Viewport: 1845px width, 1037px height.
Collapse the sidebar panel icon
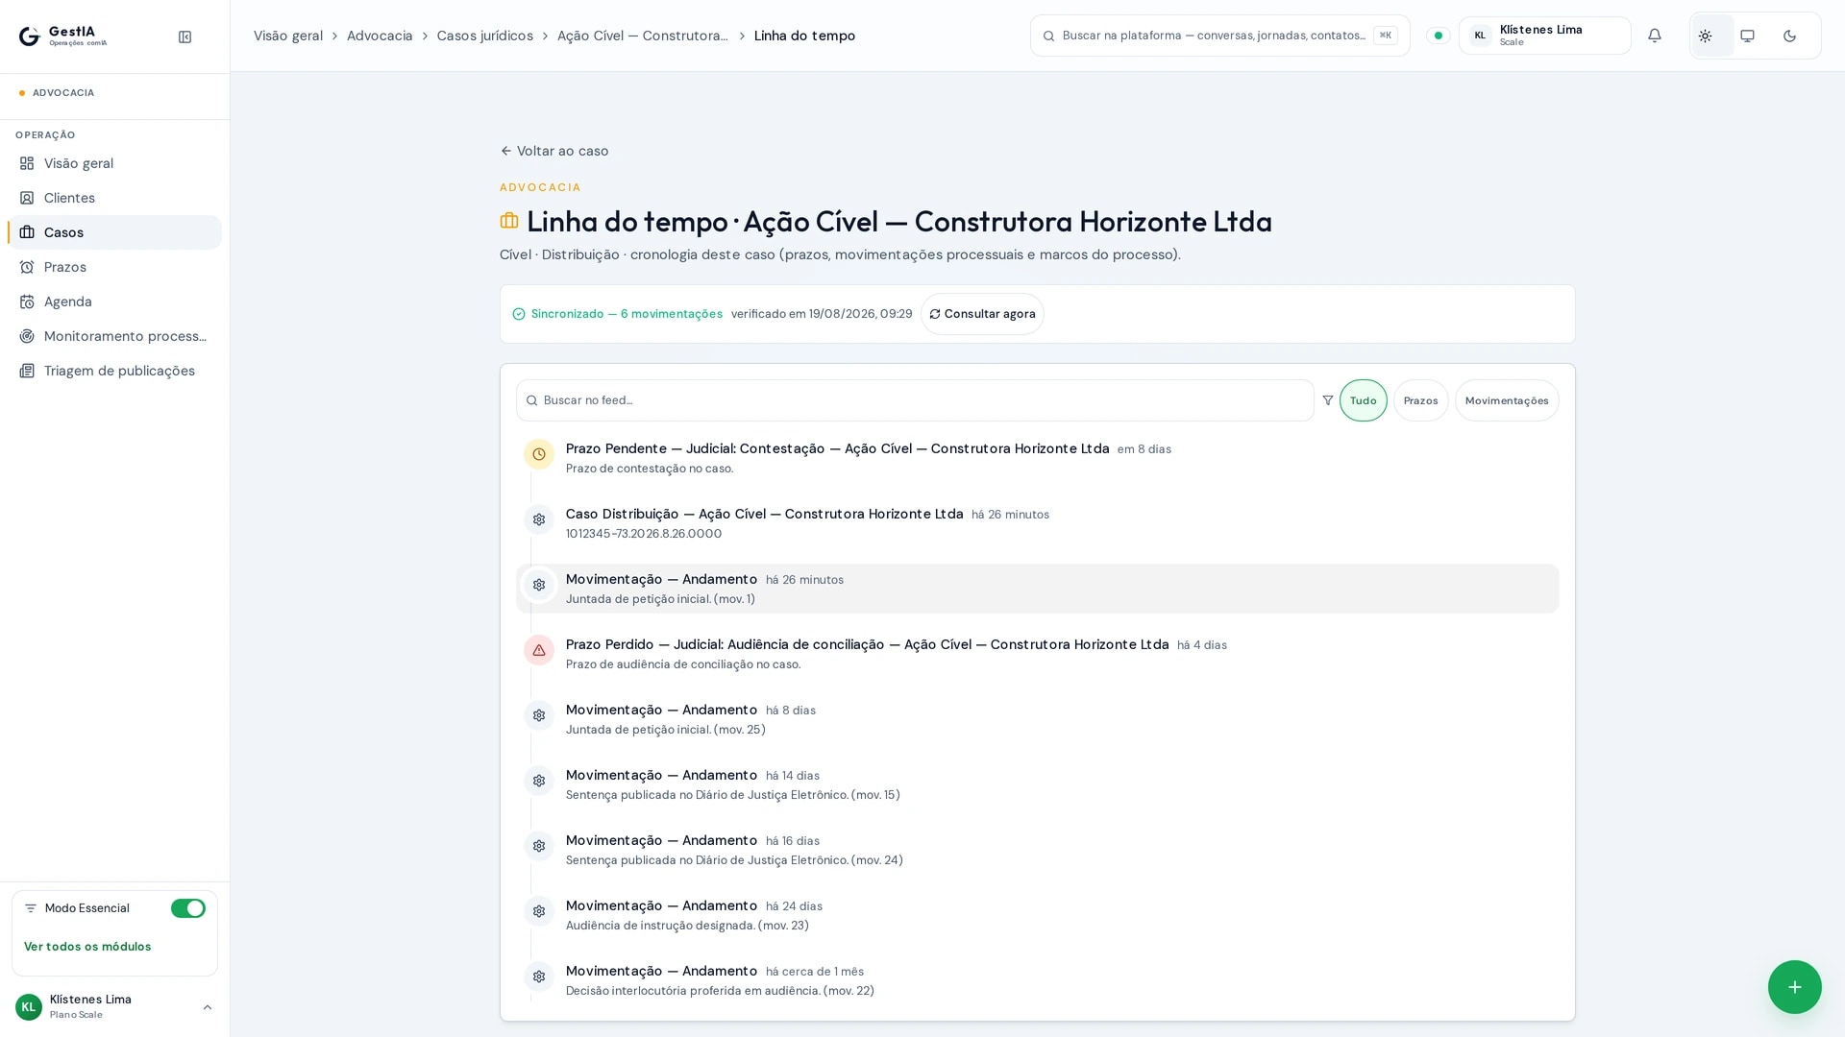pyautogui.click(x=185, y=36)
